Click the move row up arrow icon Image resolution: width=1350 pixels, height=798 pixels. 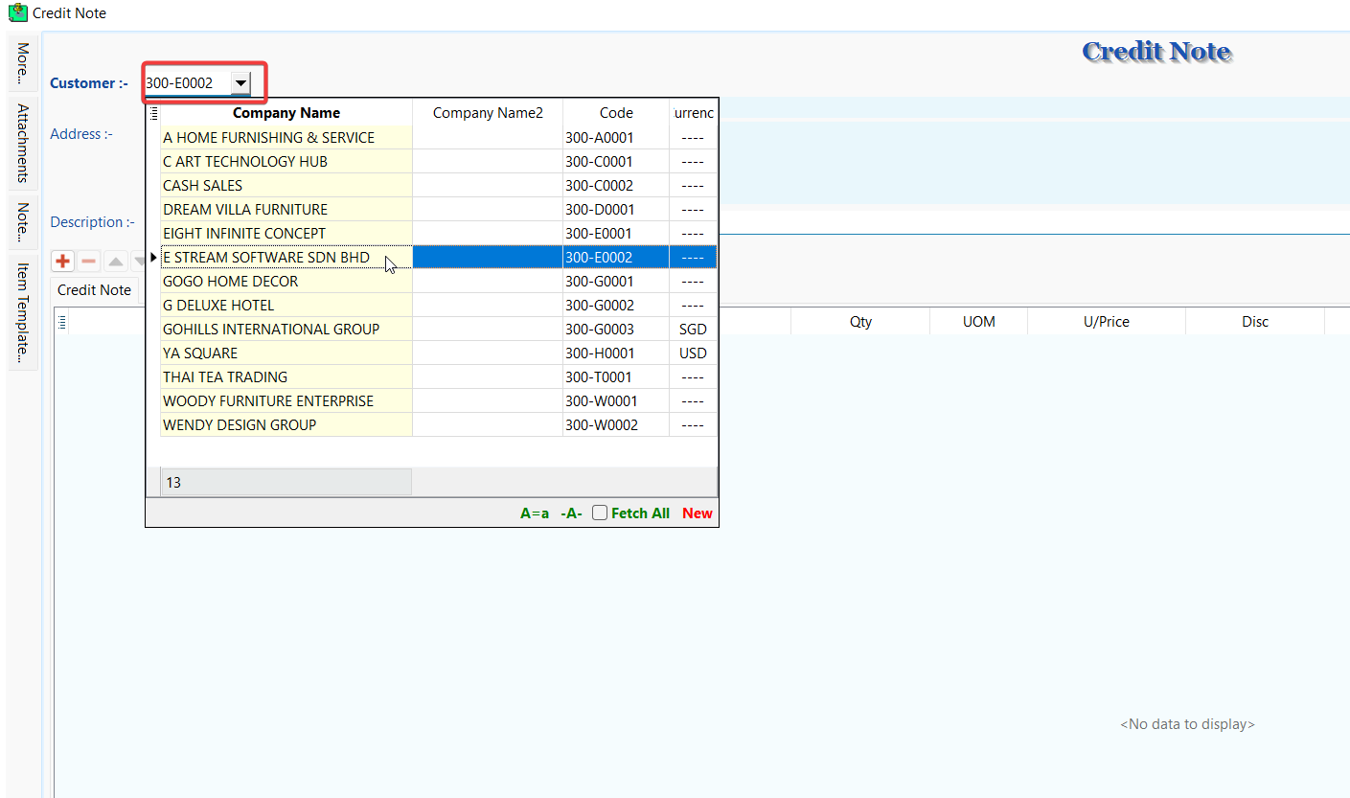coord(116,261)
